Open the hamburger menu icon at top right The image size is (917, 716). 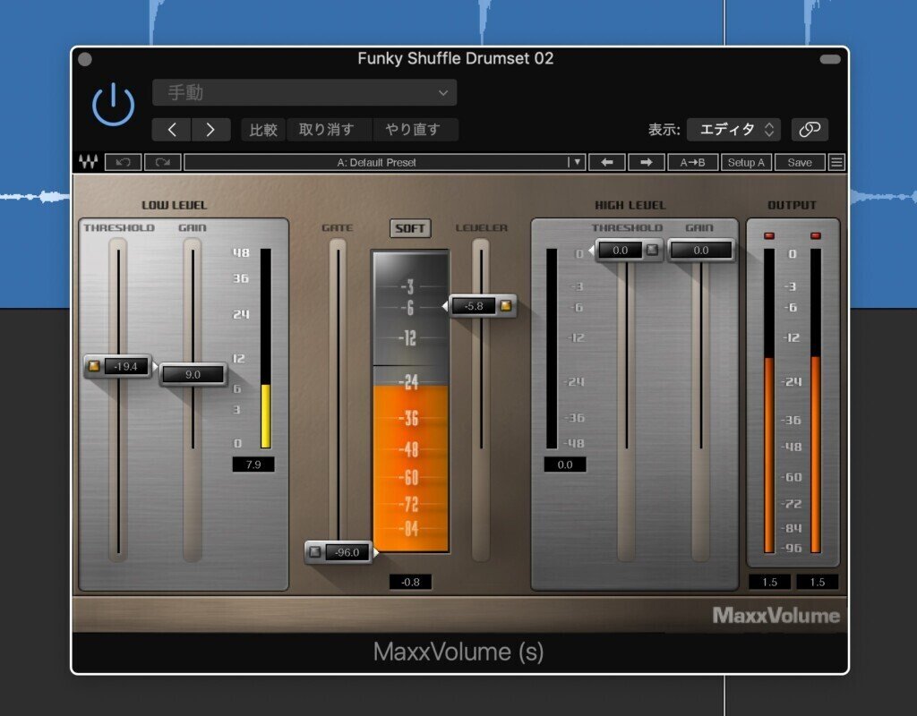coord(836,162)
